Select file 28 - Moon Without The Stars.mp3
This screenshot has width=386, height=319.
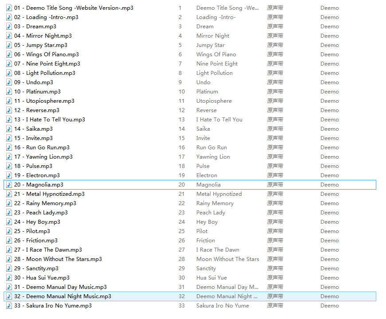click(x=58, y=259)
